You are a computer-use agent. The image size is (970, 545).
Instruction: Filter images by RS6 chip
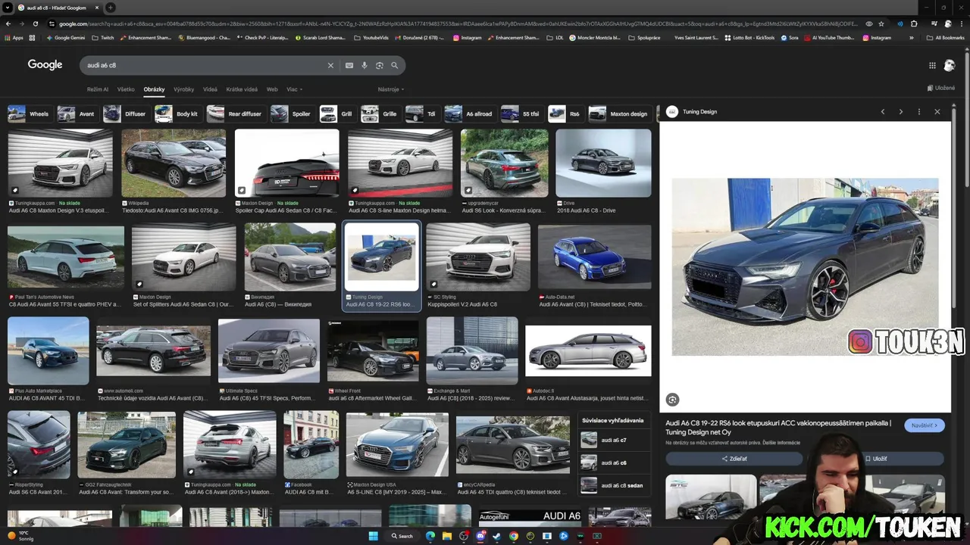[565, 114]
